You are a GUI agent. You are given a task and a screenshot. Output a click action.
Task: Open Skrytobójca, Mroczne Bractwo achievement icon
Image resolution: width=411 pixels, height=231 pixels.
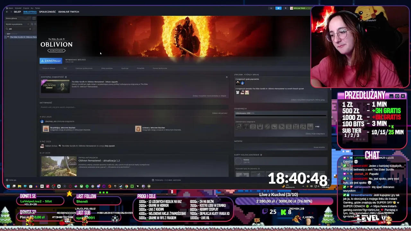(x=46, y=129)
